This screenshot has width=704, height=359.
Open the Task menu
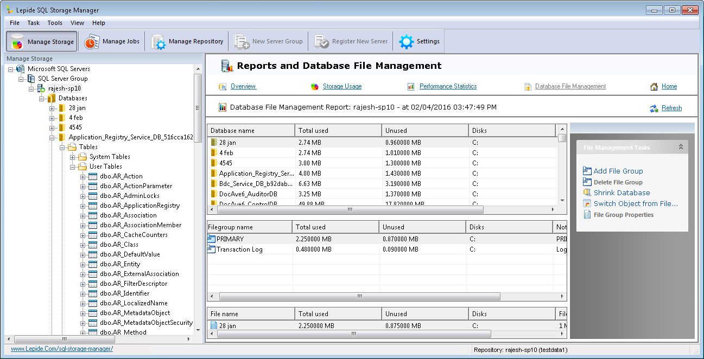(34, 23)
